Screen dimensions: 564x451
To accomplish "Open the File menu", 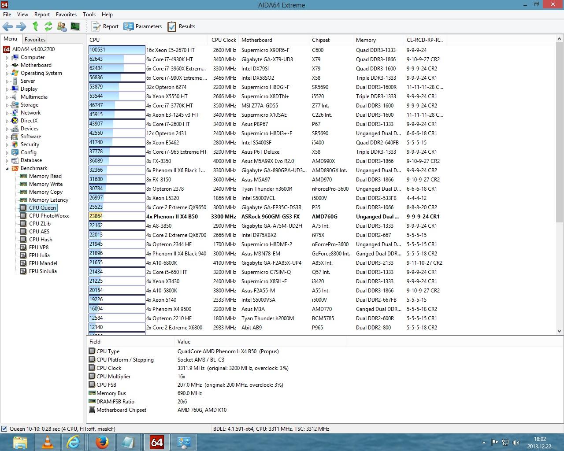I will (7, 14).
